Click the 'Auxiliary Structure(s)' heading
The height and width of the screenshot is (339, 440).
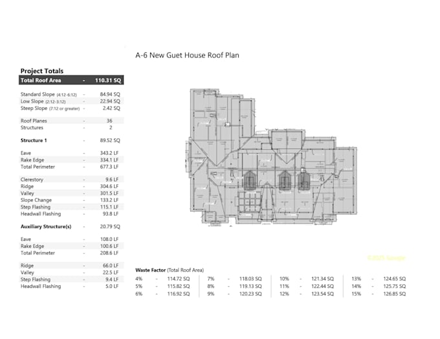pos(46,227)
